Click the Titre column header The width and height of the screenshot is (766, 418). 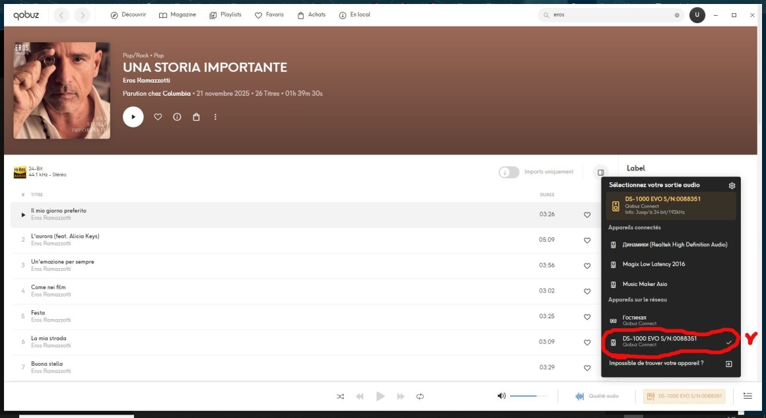pos(36,195)
